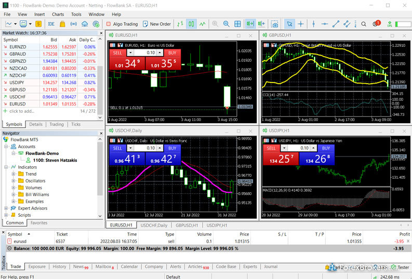Toggle chart shift from right border
The width and height of the screenshot is (412, 279).
(x=261, y=24)
